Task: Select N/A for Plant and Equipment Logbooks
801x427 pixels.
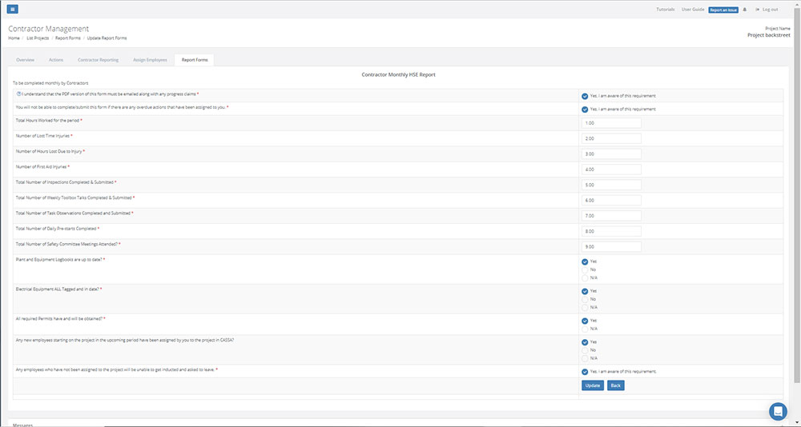Action: point(585,278)
